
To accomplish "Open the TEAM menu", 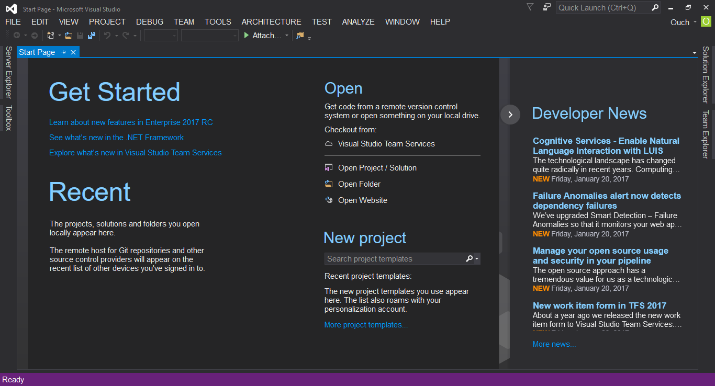I will tap(184, 22).
